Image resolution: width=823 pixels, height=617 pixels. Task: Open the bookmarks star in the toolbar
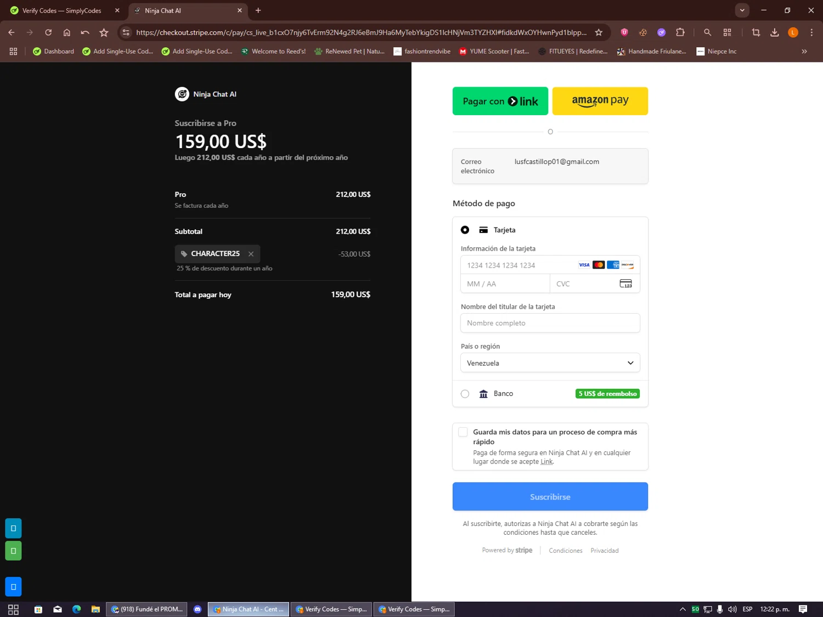click(x=104, y=32)
